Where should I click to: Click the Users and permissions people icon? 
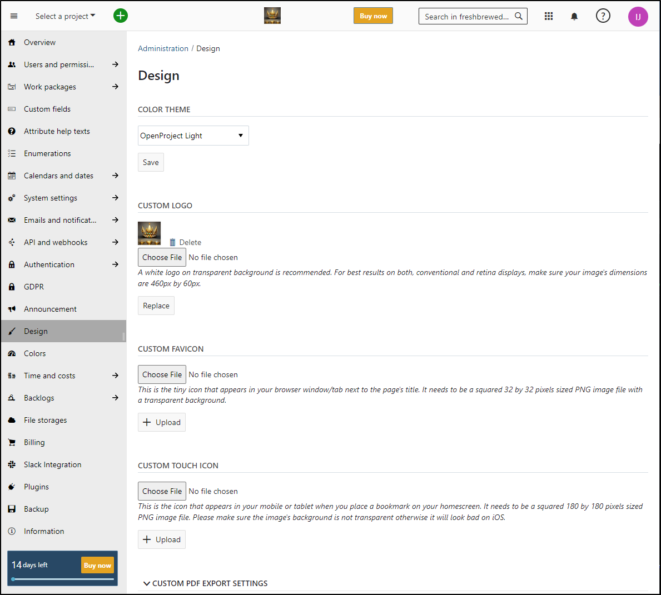12,64
